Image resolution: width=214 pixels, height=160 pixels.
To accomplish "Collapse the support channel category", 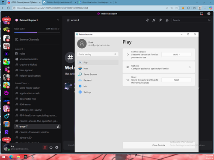I will (x=20, y=49).
